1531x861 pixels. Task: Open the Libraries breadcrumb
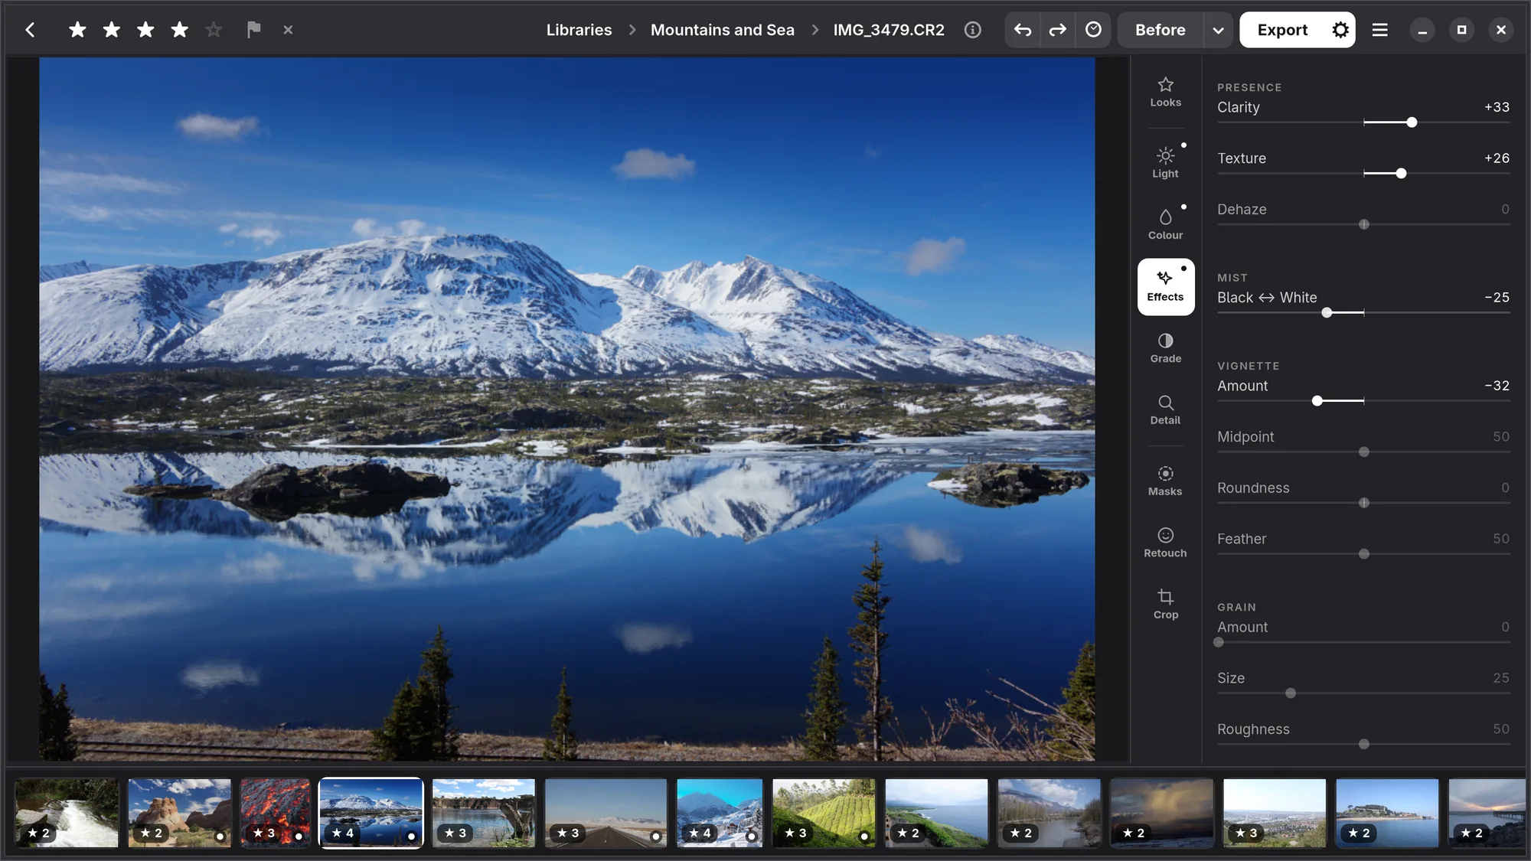pos(579,30)
